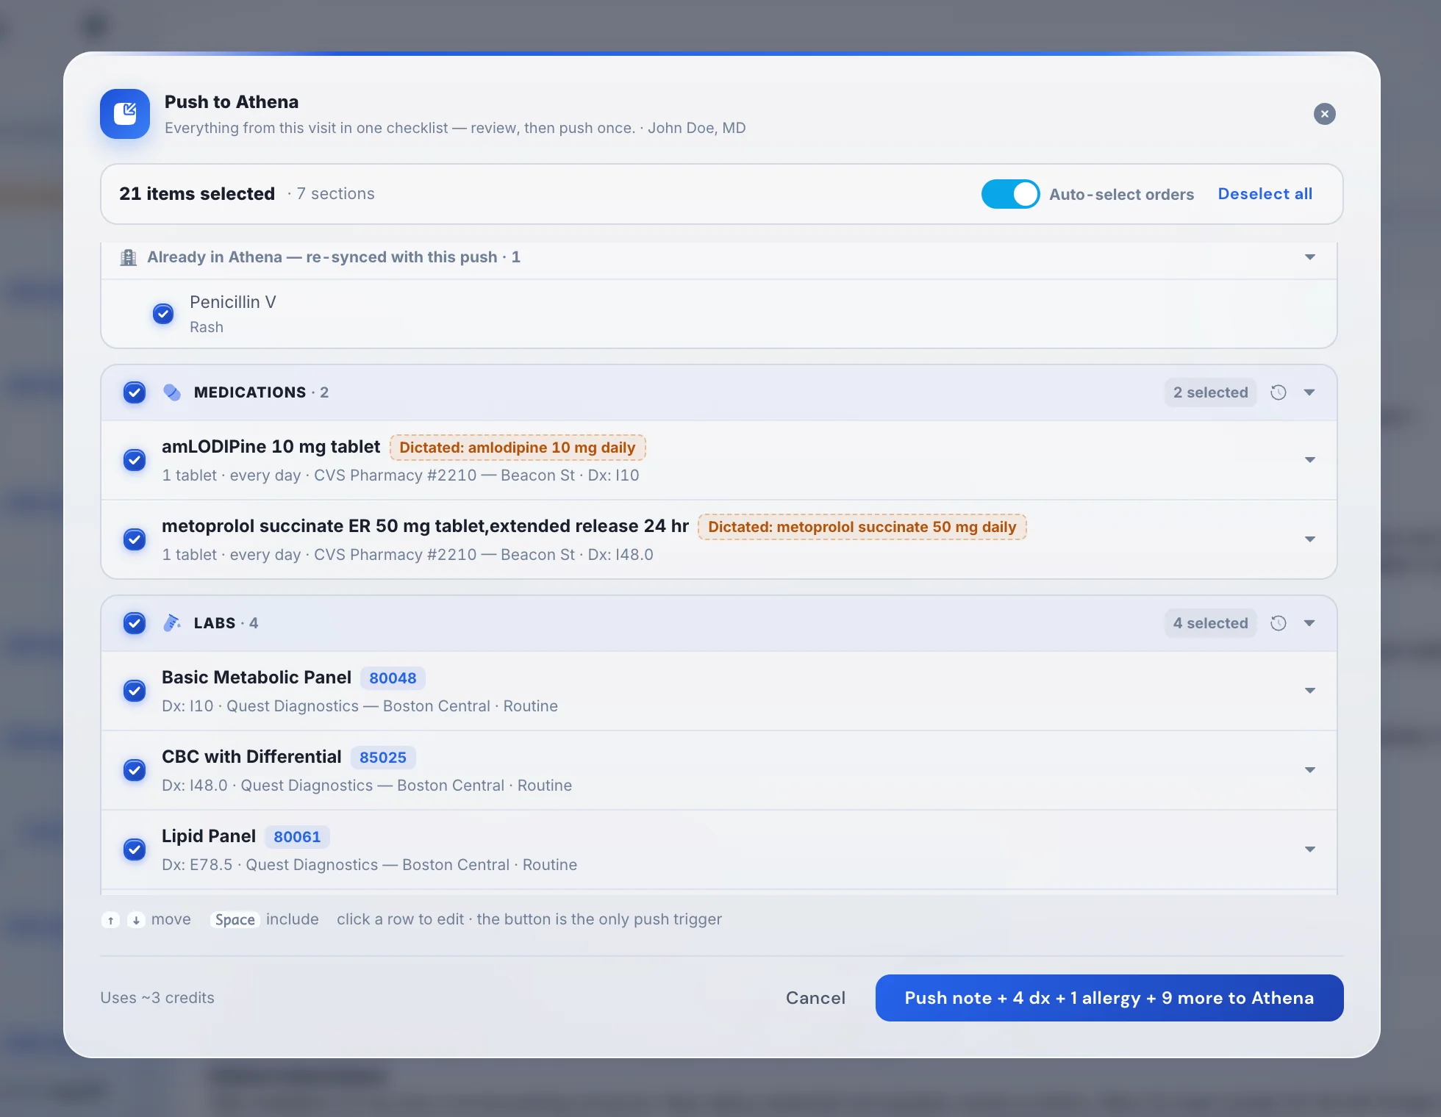Expand amLODIPine row details
Screen dimensions: 1441x1117
click(1309, 460)
